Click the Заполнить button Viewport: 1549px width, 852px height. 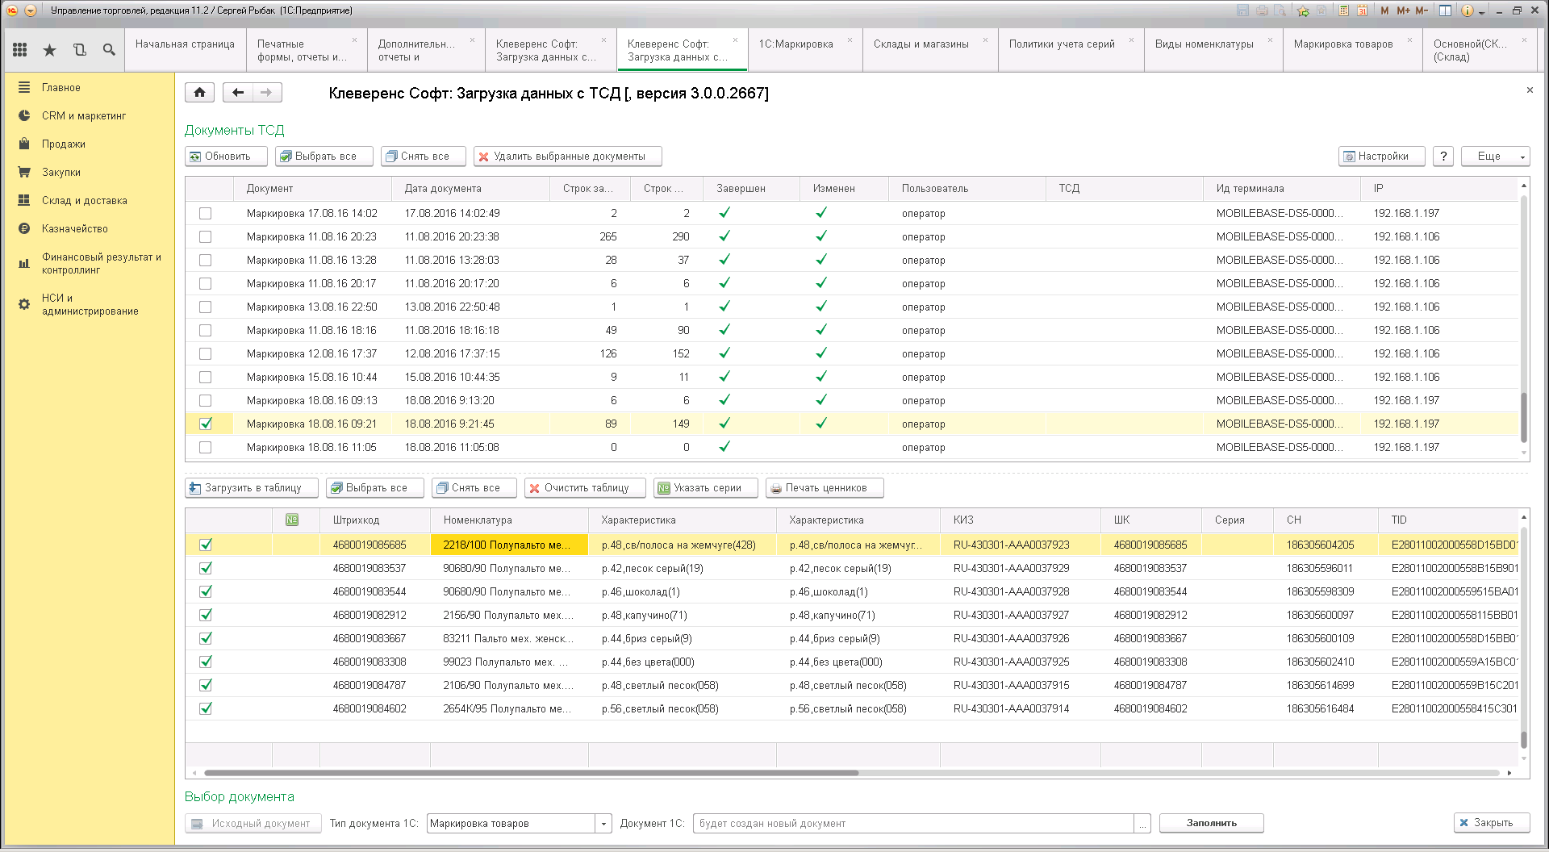[x=1211, y=823]
